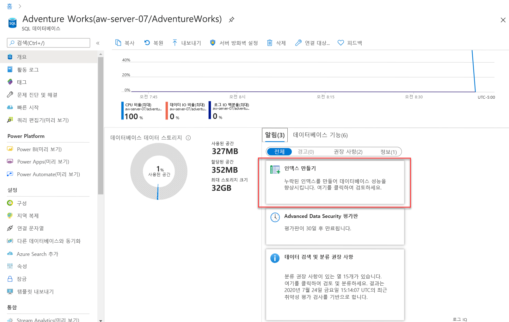The width and height of the screenshot is (509, 322).
Task: Click the 로그 IO 백분율 navy legend swatch
Action: click(210, 110)
